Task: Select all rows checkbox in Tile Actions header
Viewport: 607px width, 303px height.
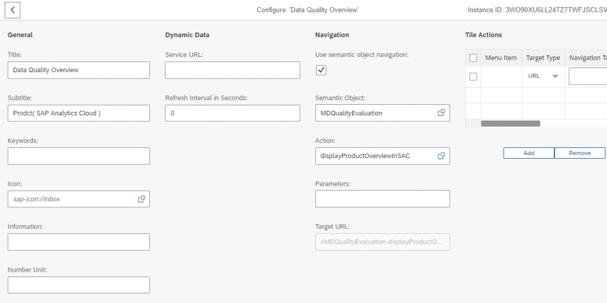Action: [473, 57]
